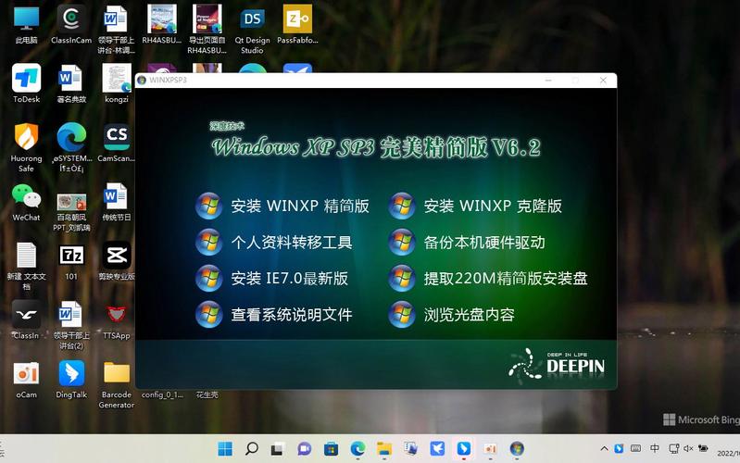The image size is (740, 463).
Task: Click the 中 input method indicator
Action: tap(655, 448)
